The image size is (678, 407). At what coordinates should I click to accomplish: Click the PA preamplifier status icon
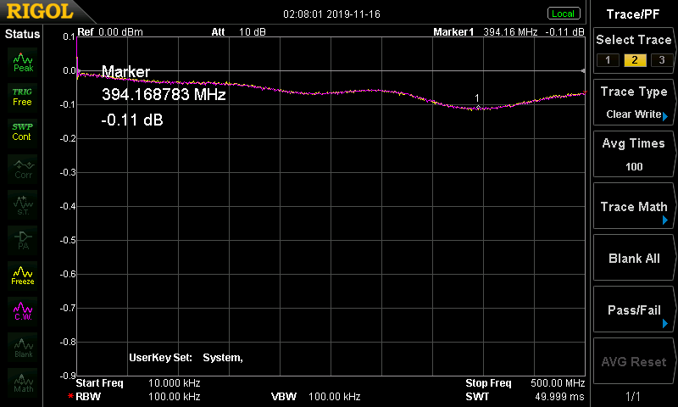(23, 239)
